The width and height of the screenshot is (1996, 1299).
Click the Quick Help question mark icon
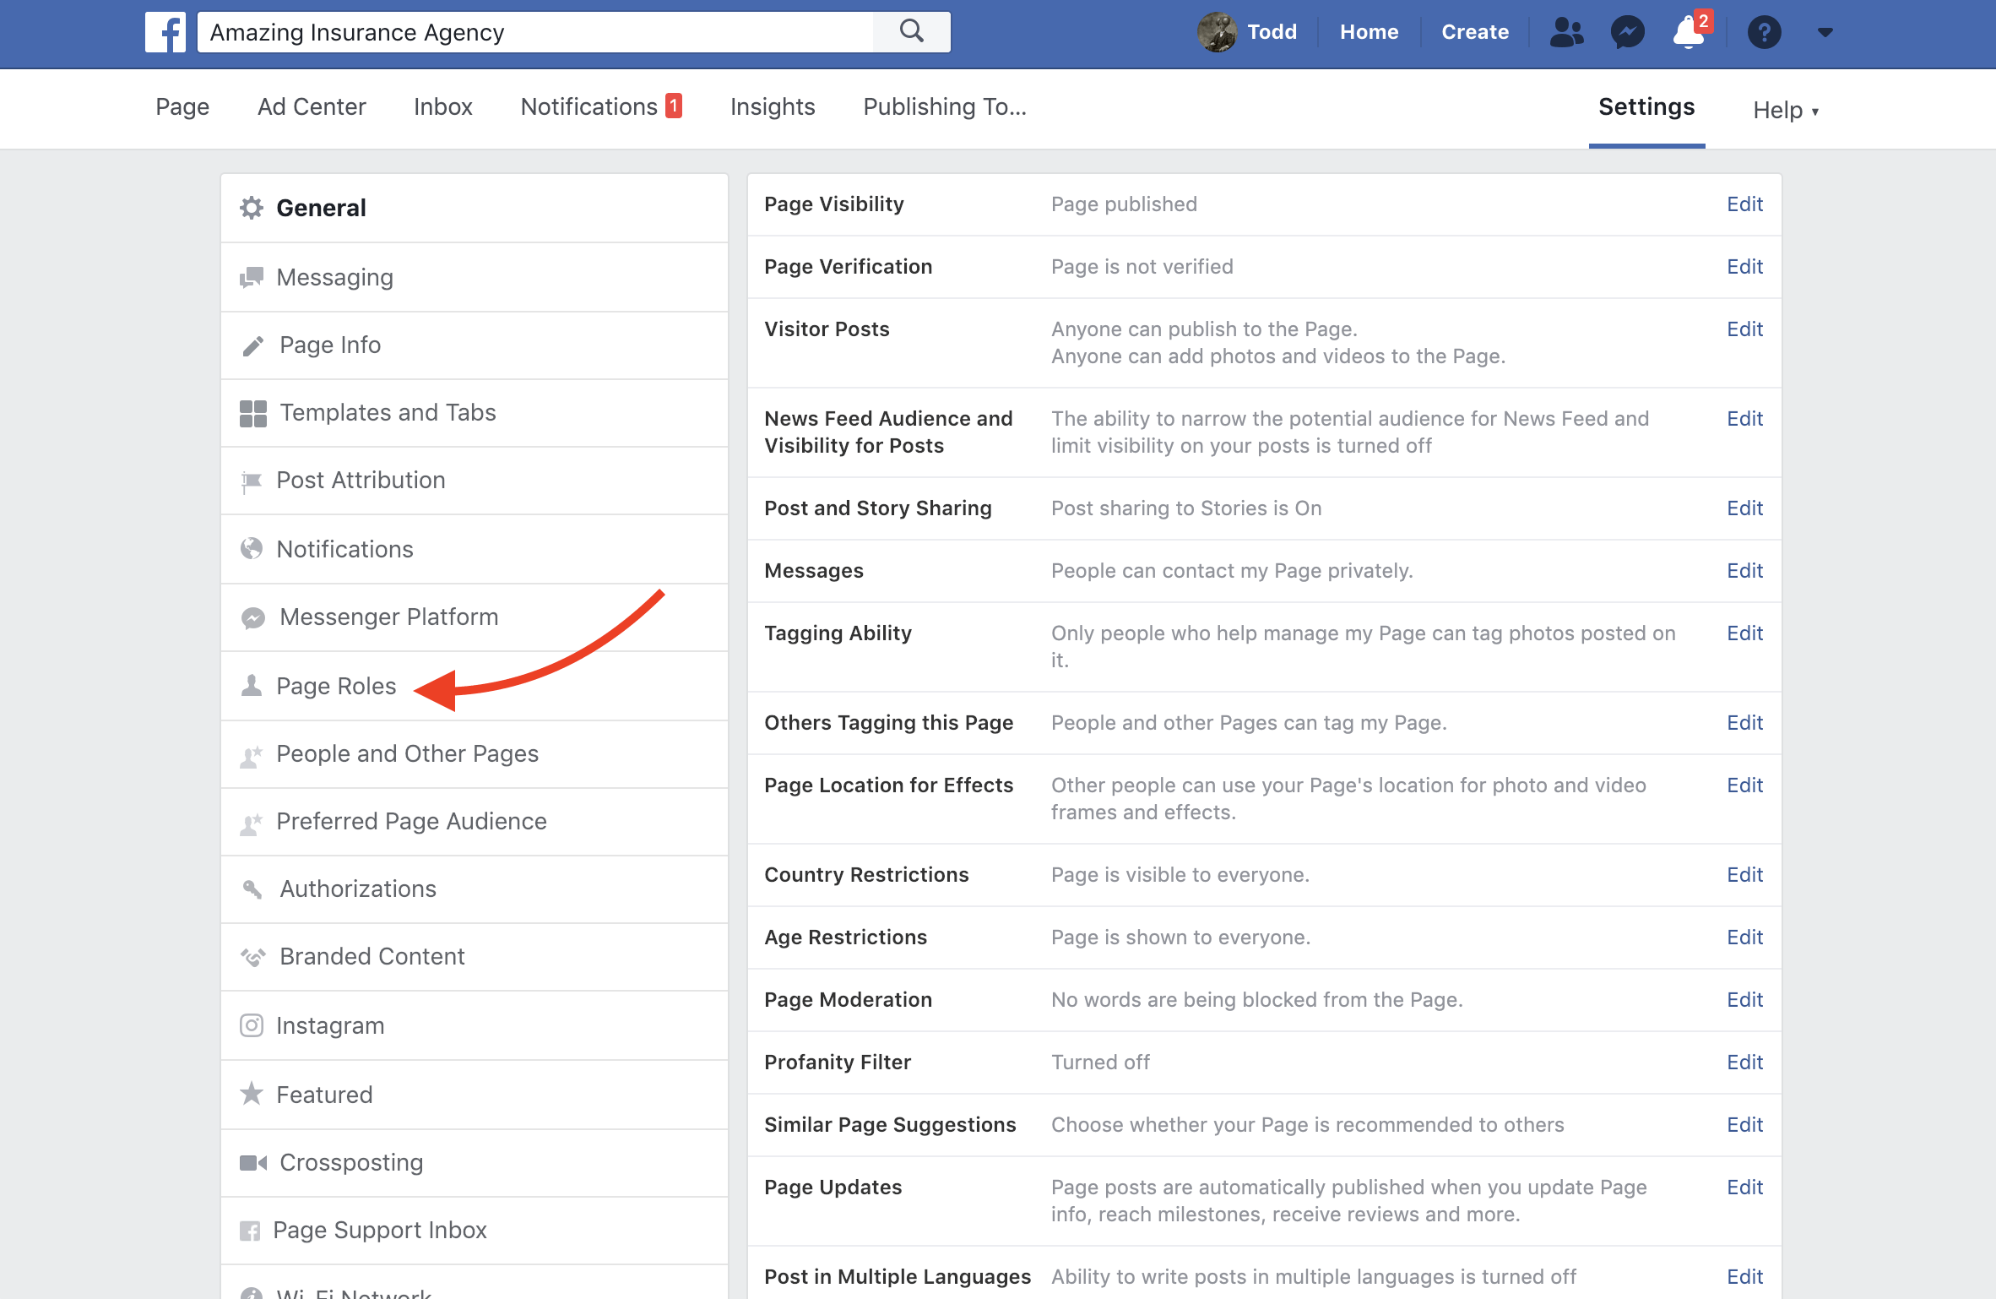pos(1764,32)
